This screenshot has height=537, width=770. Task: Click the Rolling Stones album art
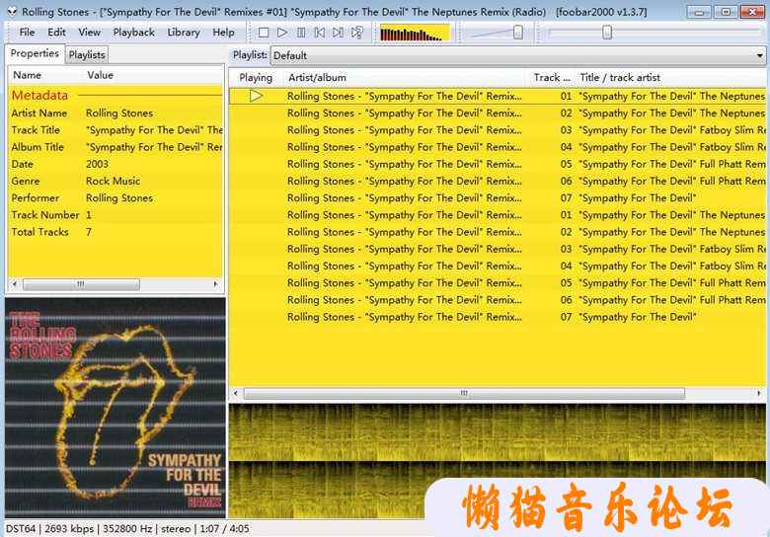[x=115, y=408]
